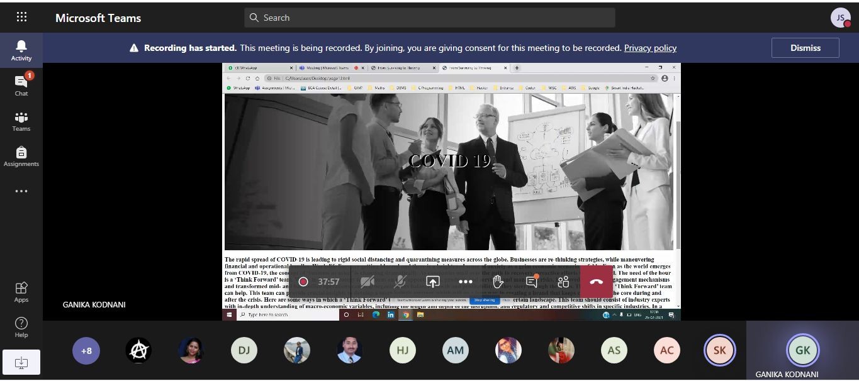This screenshot has width=859, height=381.
Task: Open the Teams section in sidebar
Action: click(x=21, y=121)
